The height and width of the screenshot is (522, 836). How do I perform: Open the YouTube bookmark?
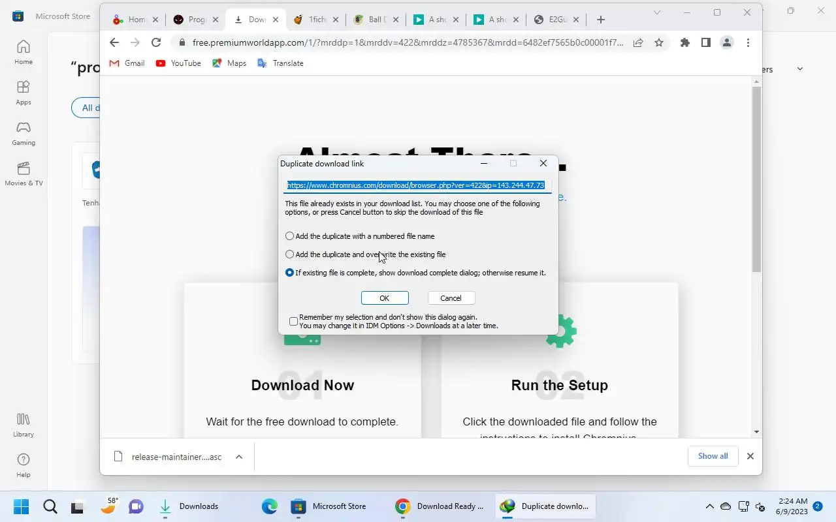[178, 63]
